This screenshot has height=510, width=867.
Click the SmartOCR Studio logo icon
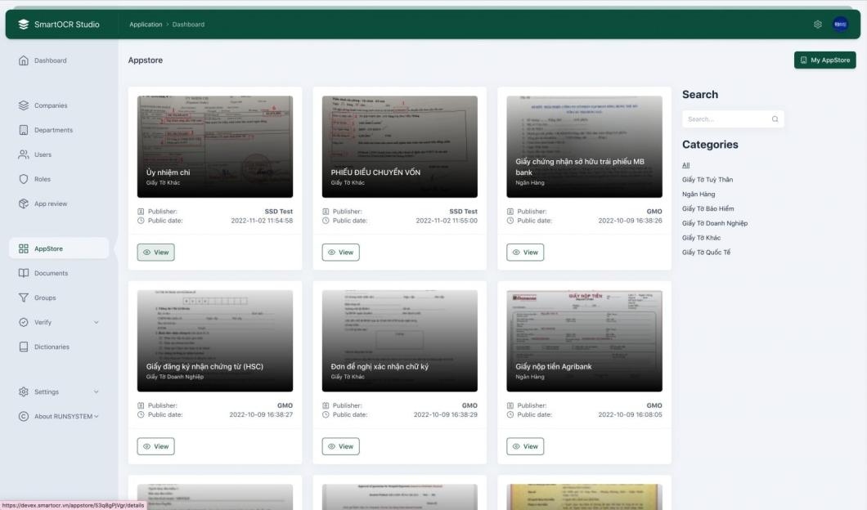click(23, 25)
